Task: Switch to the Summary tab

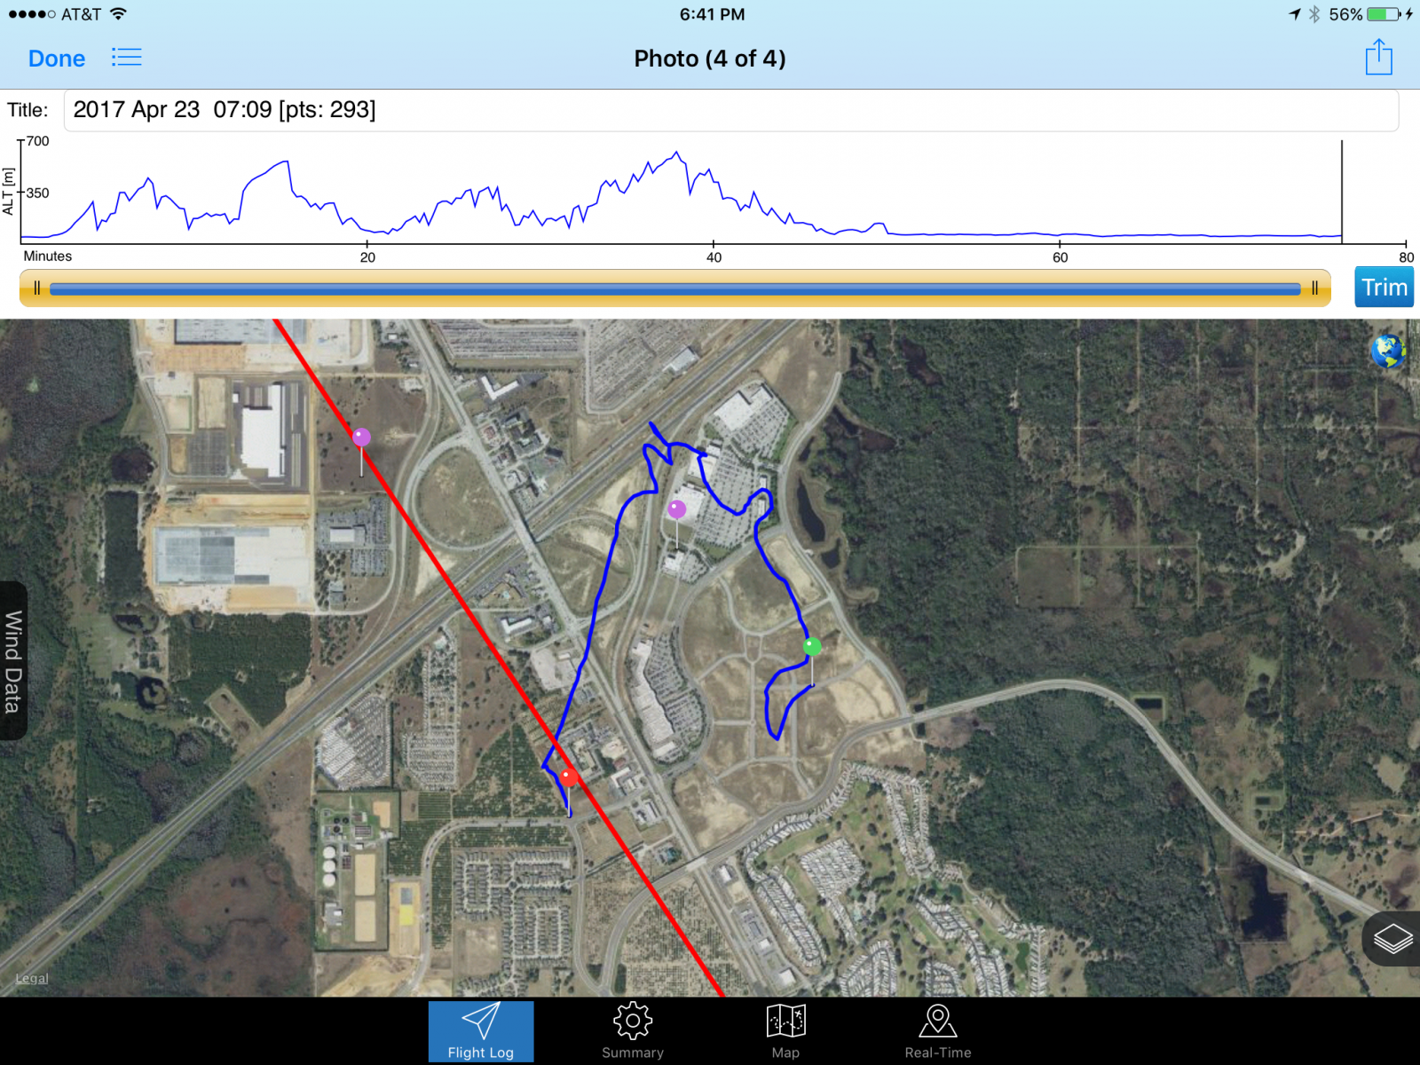Action: click(x=632, y=1031)
